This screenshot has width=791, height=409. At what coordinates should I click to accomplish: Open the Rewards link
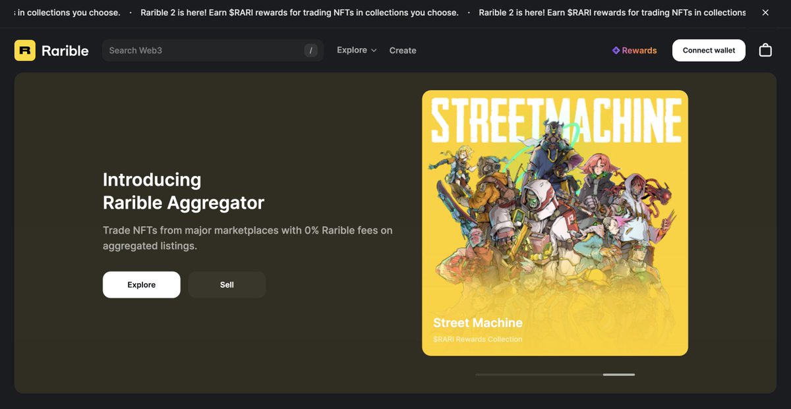click(x=634, y=50)
